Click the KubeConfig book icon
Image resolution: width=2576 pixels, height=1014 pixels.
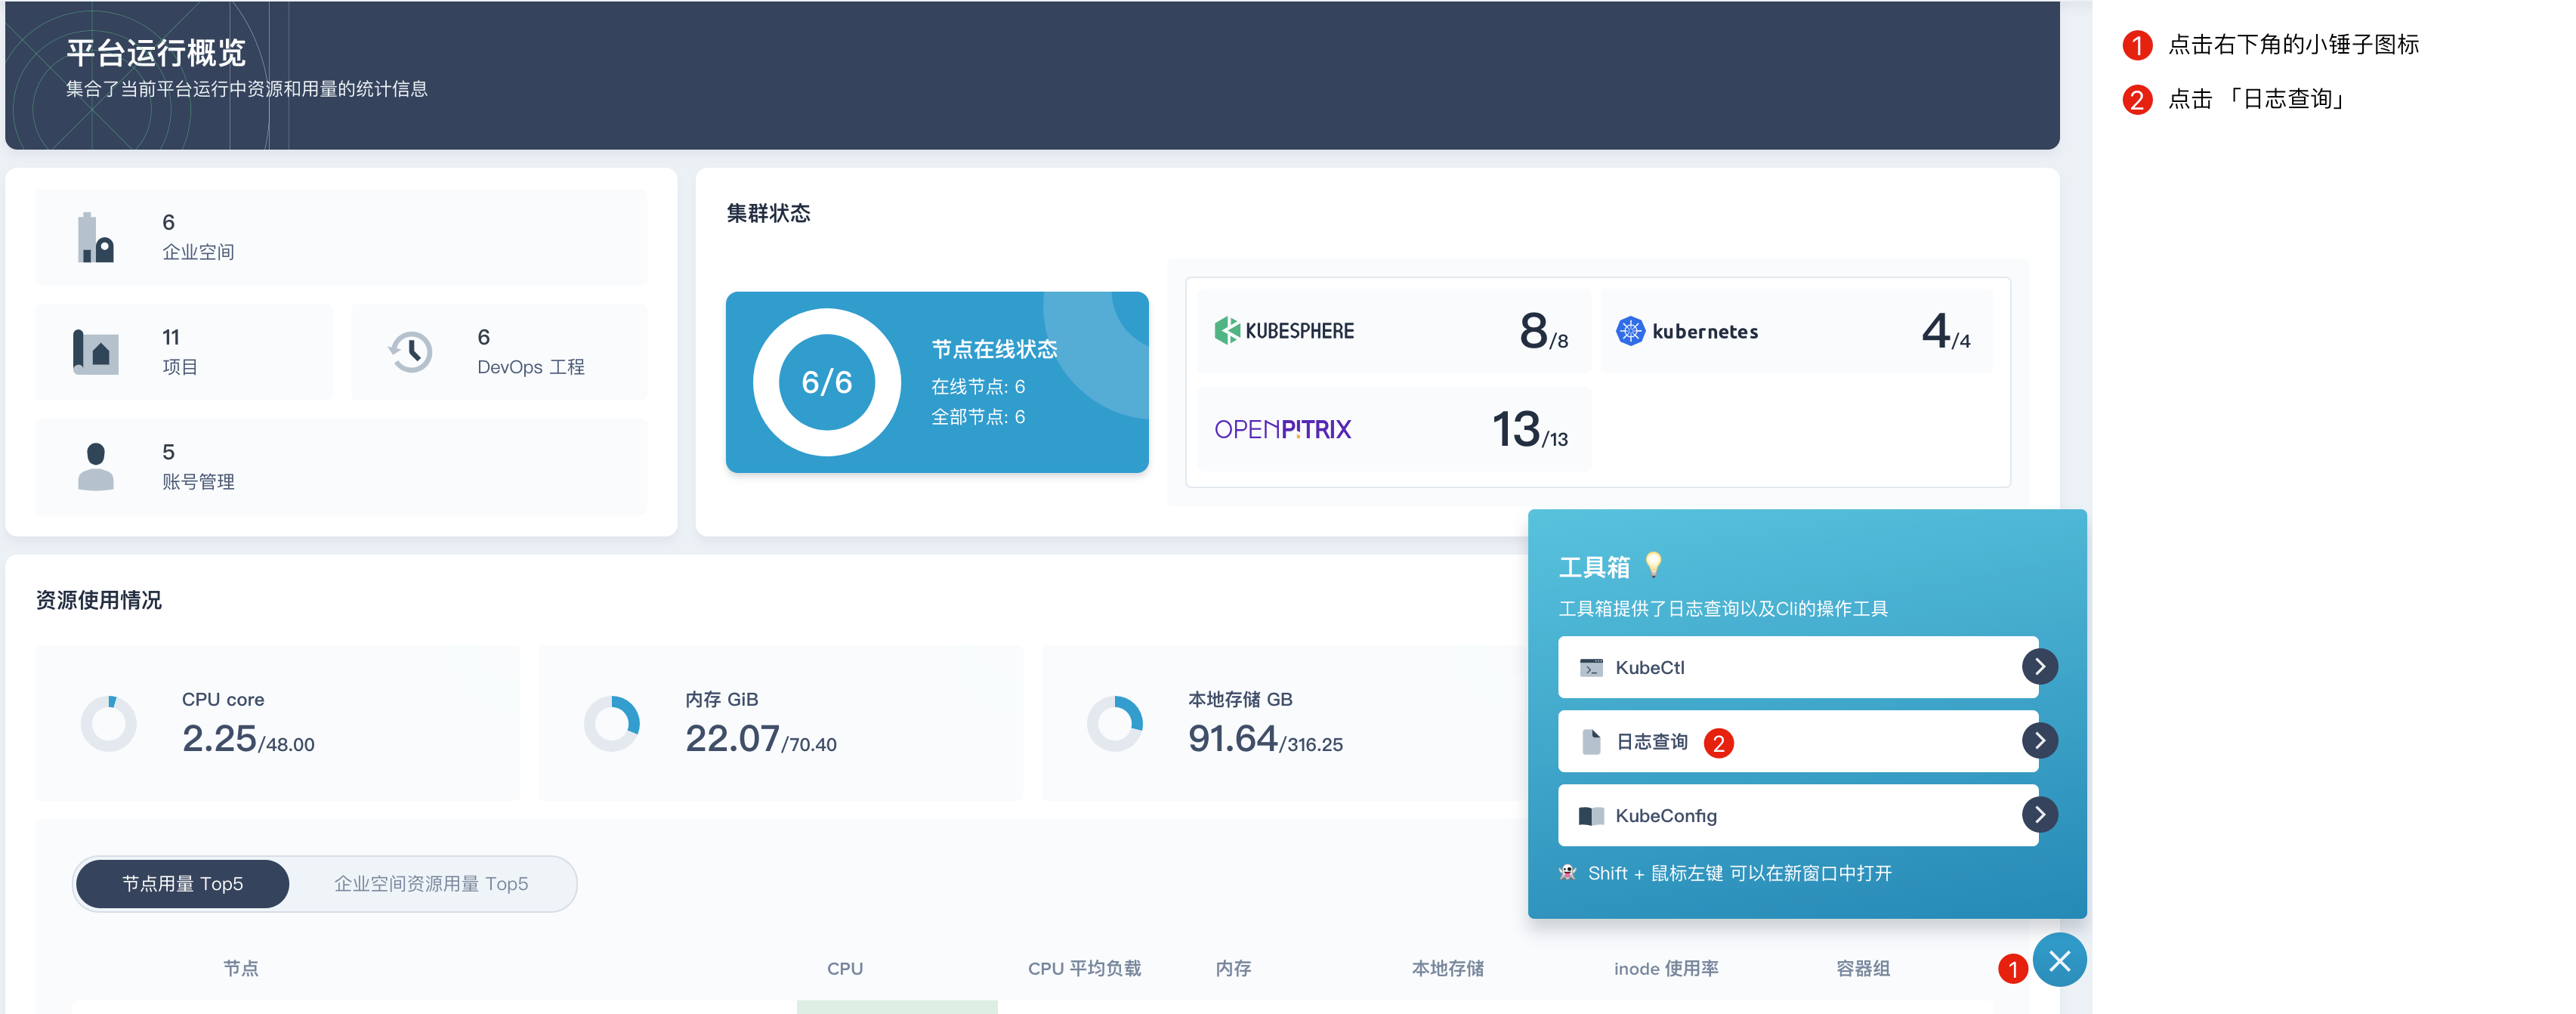click(1590, 816)
